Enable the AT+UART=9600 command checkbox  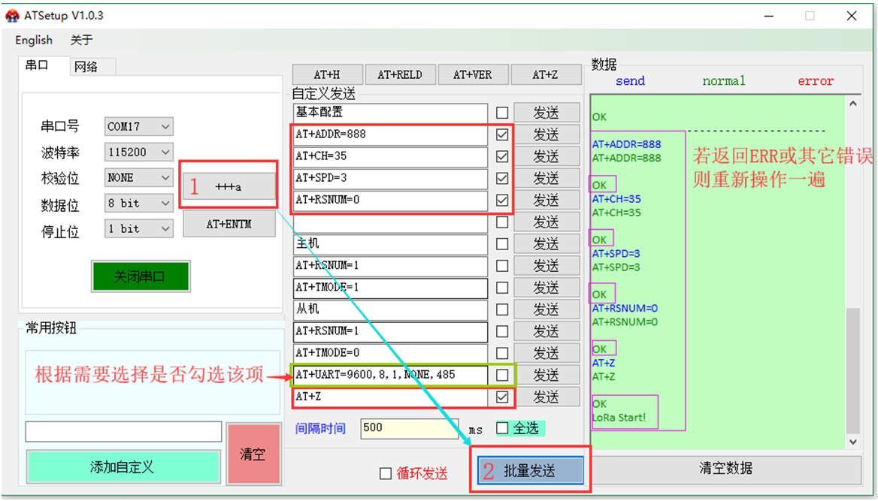coord(502,375)
